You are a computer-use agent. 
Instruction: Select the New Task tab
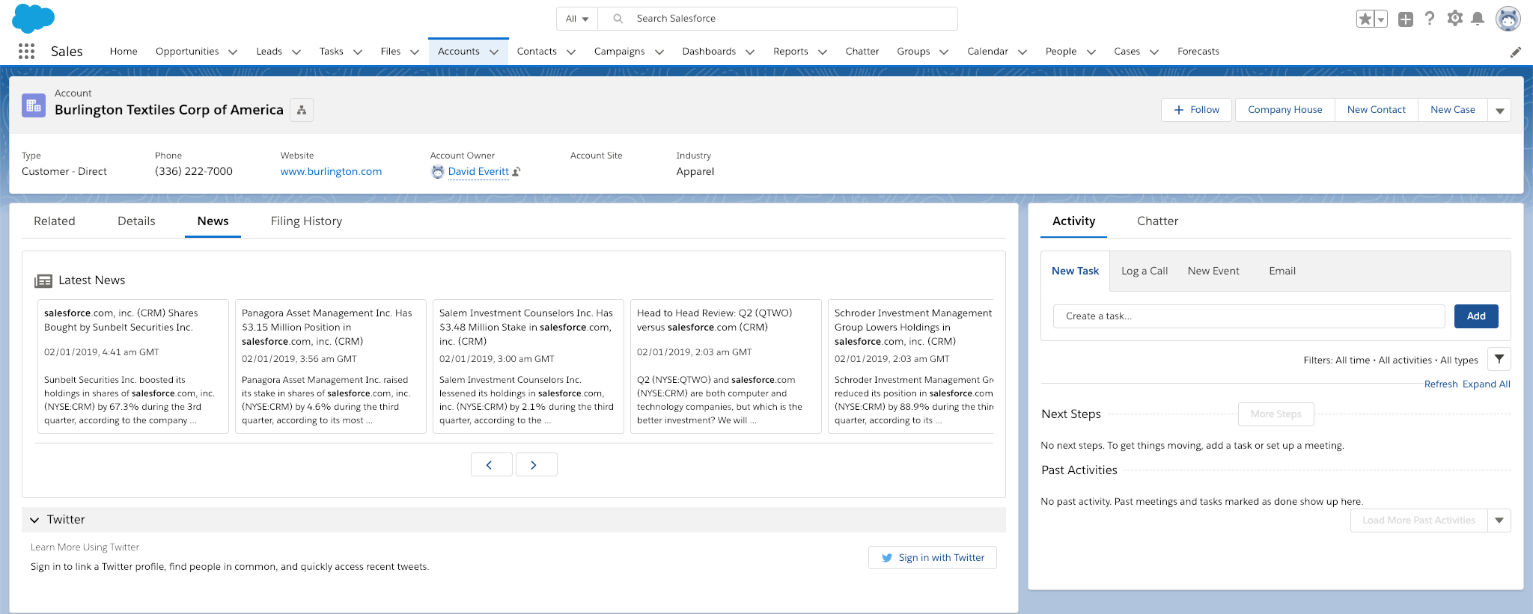tap(1075, 271)
